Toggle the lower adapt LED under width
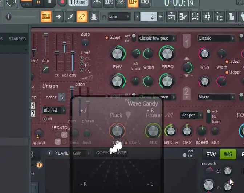This screenshot has width=244, height=193. (227, 73)
